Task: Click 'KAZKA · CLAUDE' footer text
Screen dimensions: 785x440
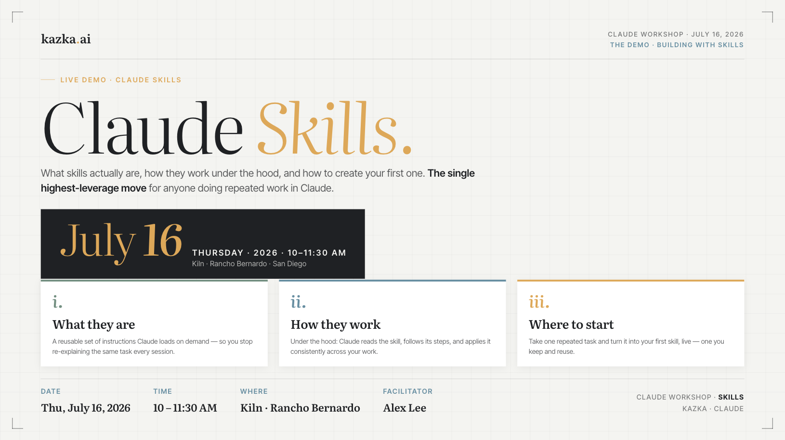Action: 713,409
